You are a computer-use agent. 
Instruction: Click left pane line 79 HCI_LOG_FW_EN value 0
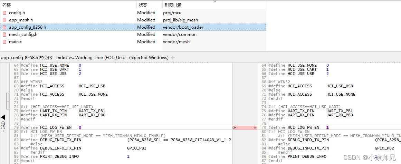click(80, 127)
